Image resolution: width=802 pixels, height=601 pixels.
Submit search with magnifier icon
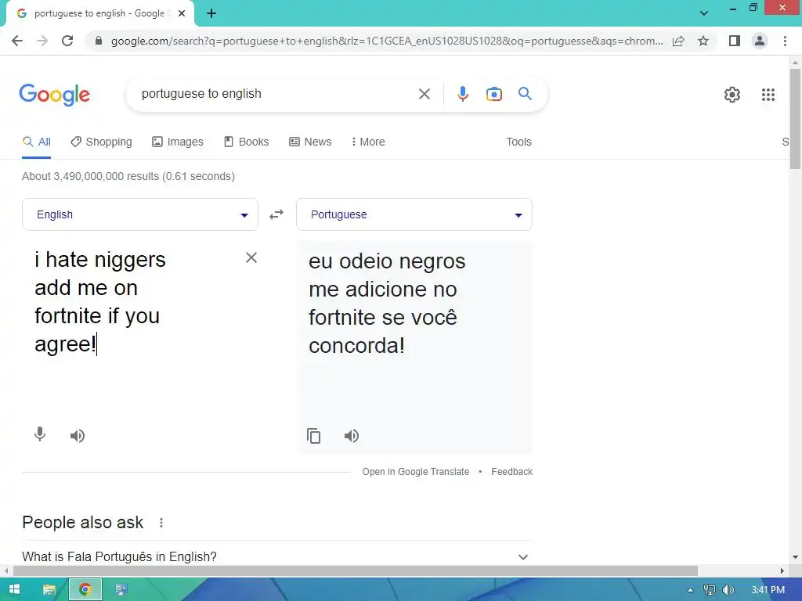click(525, 94)
